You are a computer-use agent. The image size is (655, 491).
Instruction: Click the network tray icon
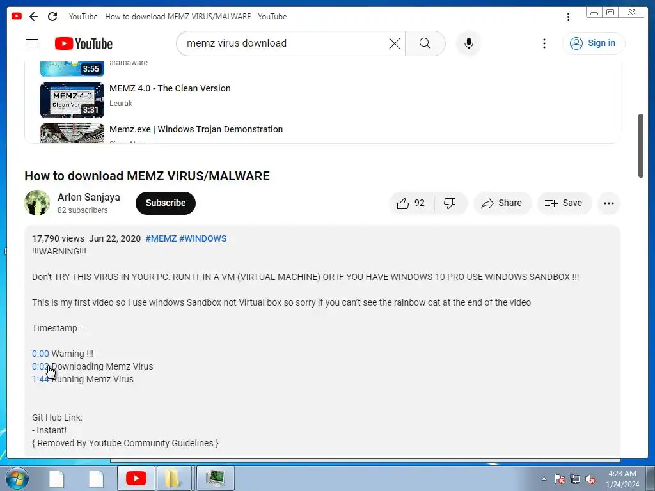pyautogui.click(x=575, y=479)
